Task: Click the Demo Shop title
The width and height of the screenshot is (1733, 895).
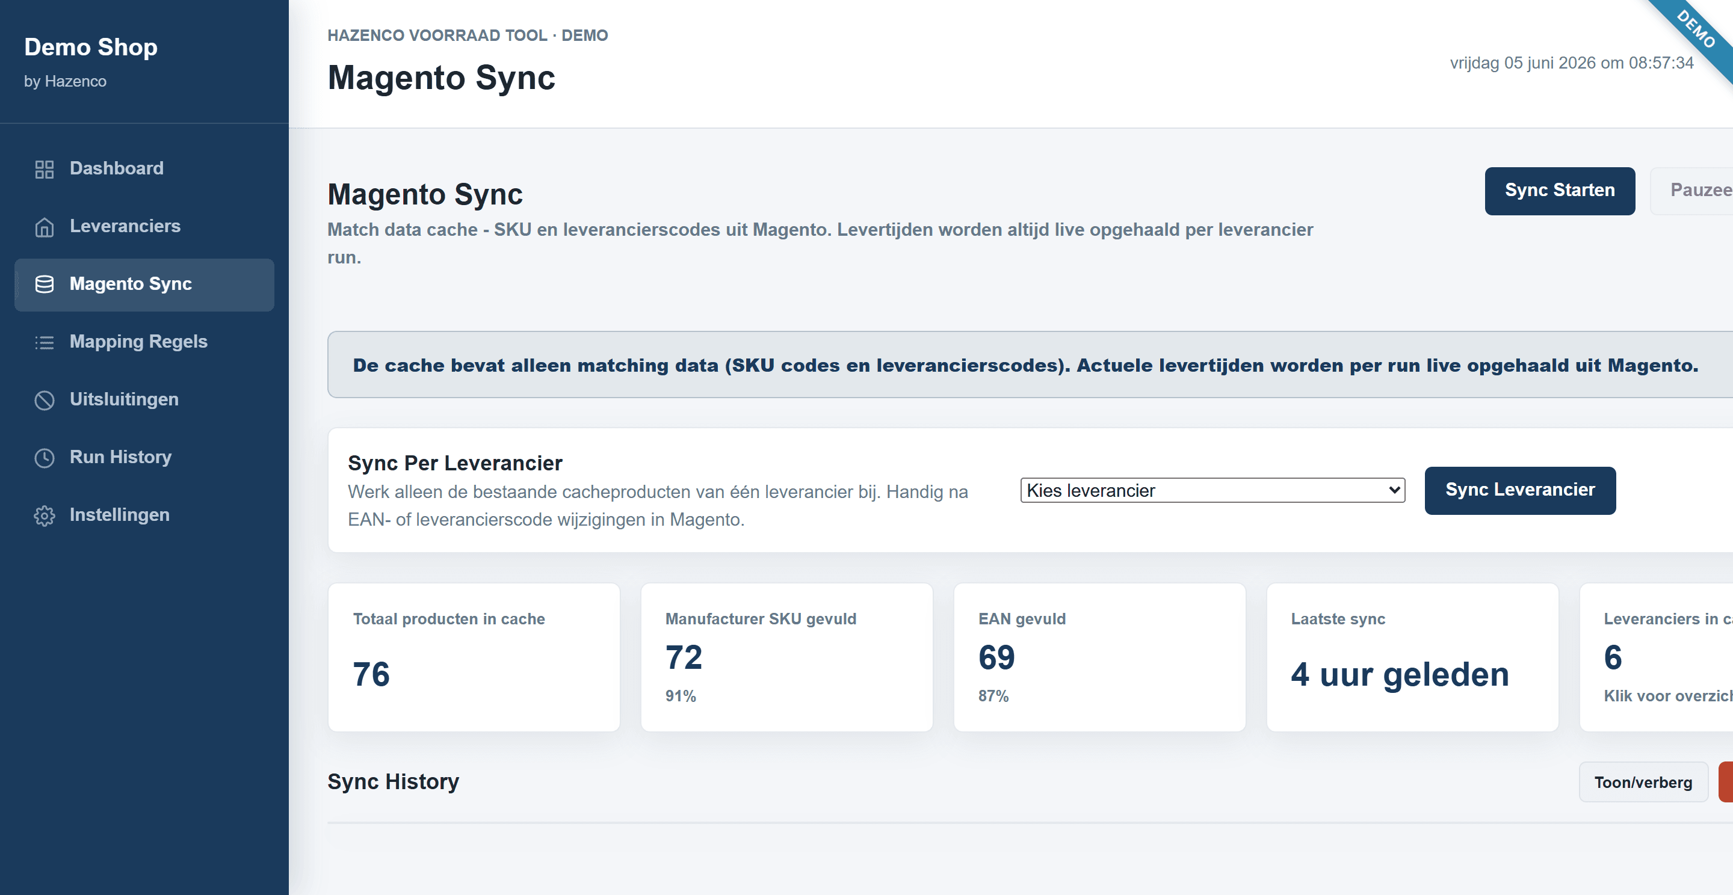Action: tap(91, 47)
